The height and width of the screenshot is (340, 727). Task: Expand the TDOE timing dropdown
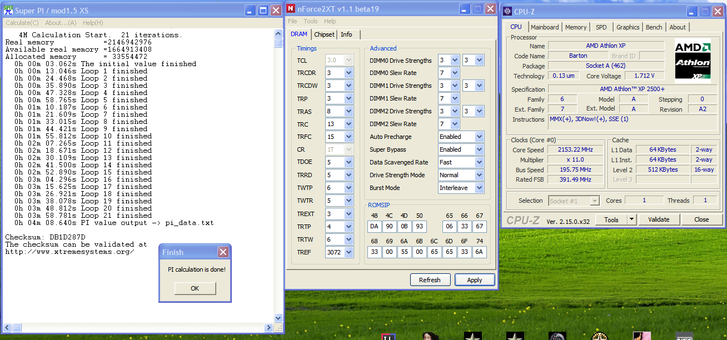(x=349, y=162)
